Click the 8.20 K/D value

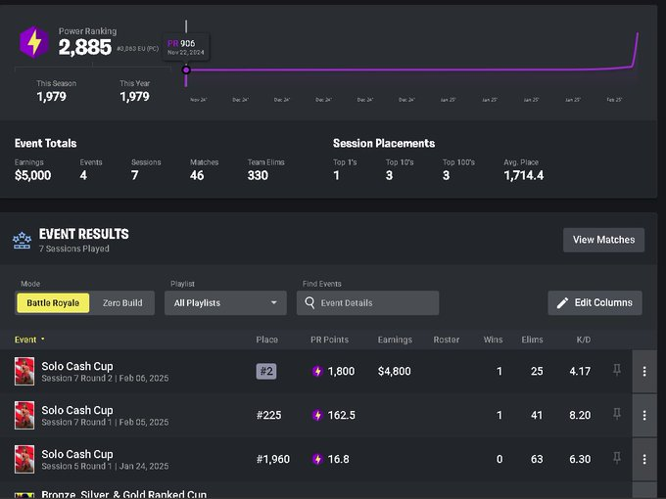[x=580, y=415]
